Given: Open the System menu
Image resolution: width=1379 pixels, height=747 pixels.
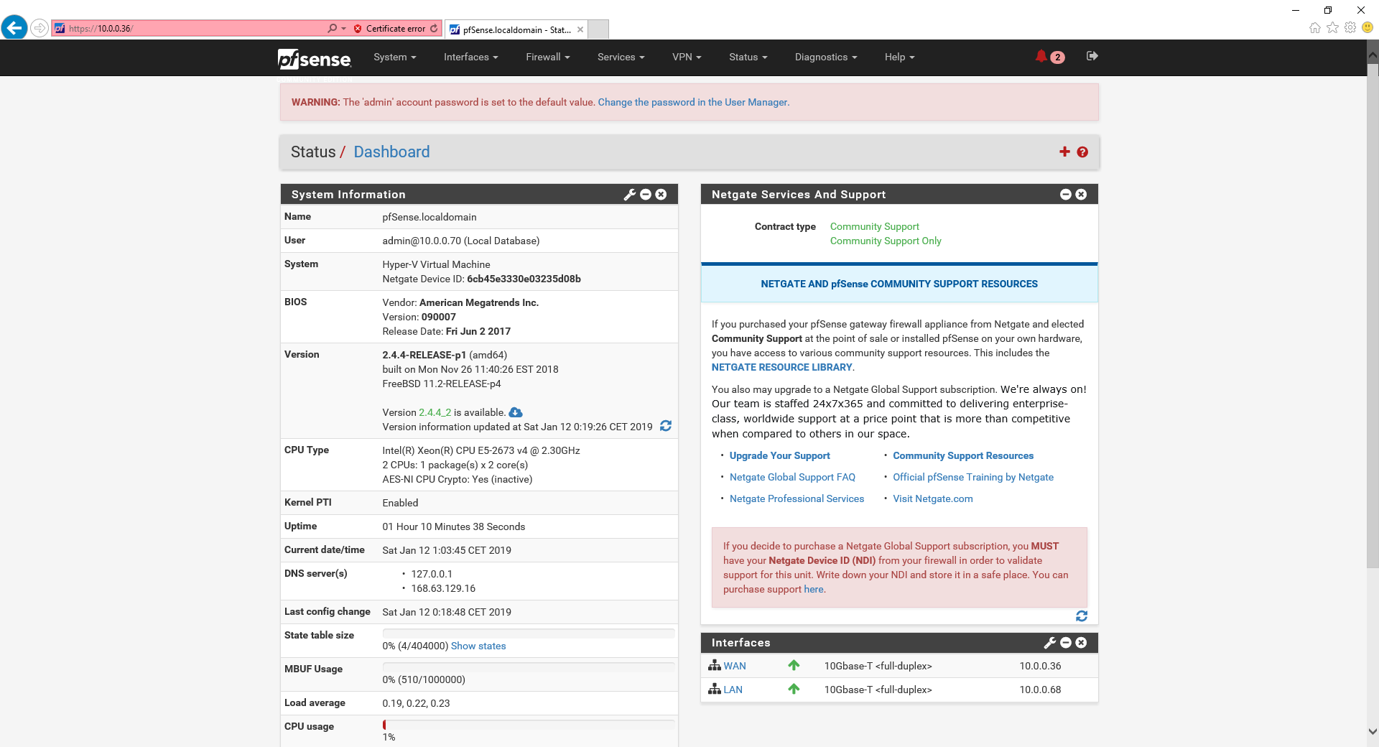Looking at the screenshot, I should [x=394, y=57].
